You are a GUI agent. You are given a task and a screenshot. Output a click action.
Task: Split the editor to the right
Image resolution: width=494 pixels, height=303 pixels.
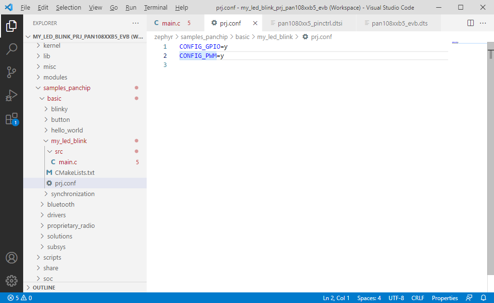[x=470, y=23]
